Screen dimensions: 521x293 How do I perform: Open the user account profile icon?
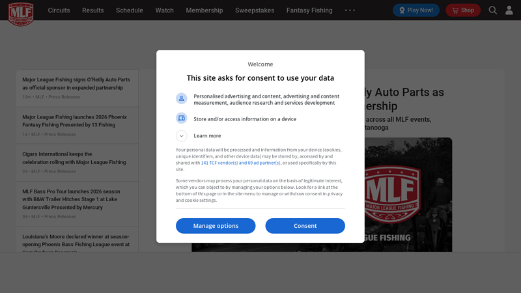(x=509, y=10)
